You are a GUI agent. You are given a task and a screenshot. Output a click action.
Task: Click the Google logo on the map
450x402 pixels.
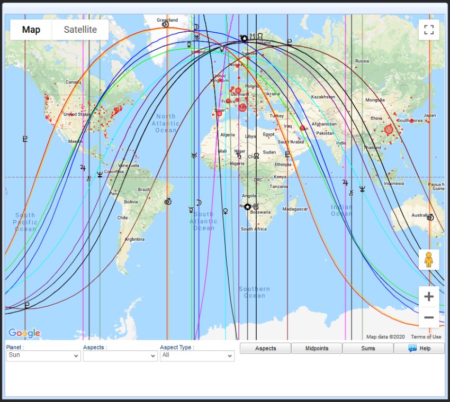point(24,333)
